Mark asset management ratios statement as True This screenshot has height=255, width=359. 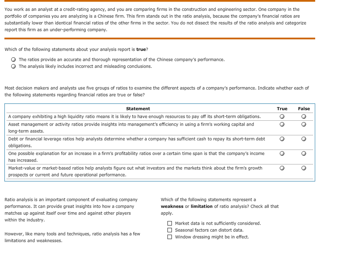(x=282, y=124)
